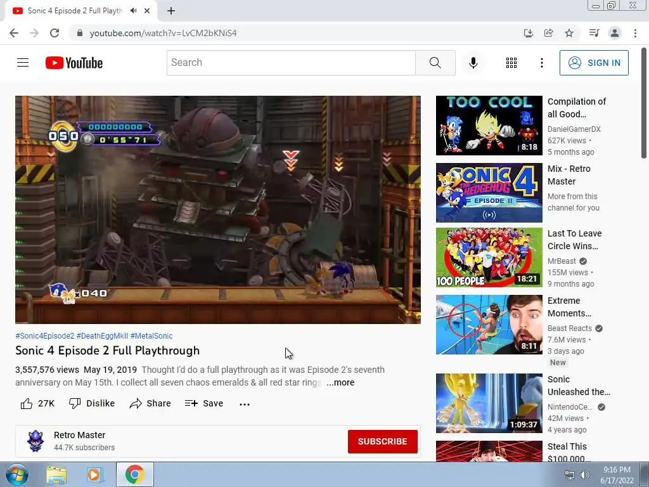
Task: Click the DanielGamerDX channel name
Action: 574,129
